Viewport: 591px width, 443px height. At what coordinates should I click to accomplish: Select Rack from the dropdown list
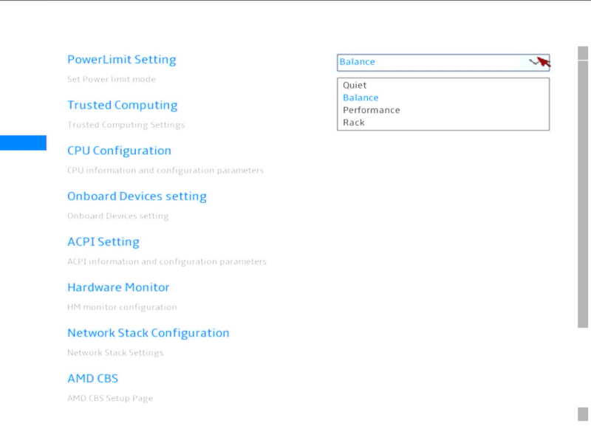(x=354, y=123)
